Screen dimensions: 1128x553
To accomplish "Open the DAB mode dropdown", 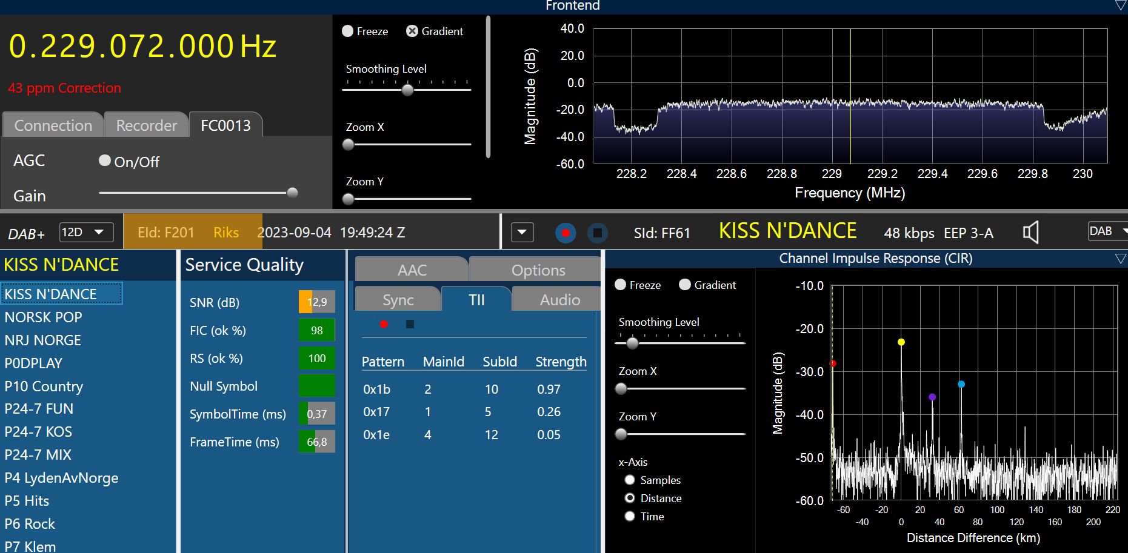I will (1107, 231).
